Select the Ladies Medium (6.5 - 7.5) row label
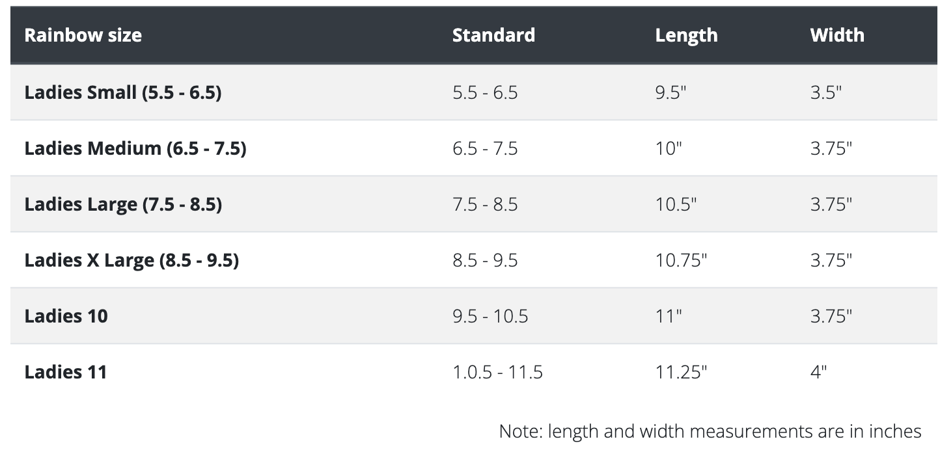 pos(135,148)
